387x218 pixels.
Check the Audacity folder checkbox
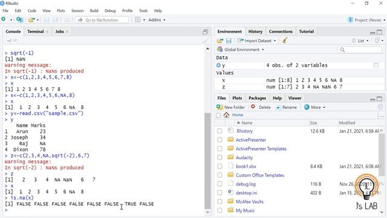(x=220, y=157)
